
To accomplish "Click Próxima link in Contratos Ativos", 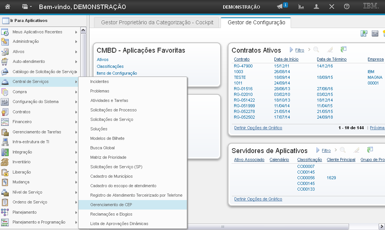I will [377, 128].
